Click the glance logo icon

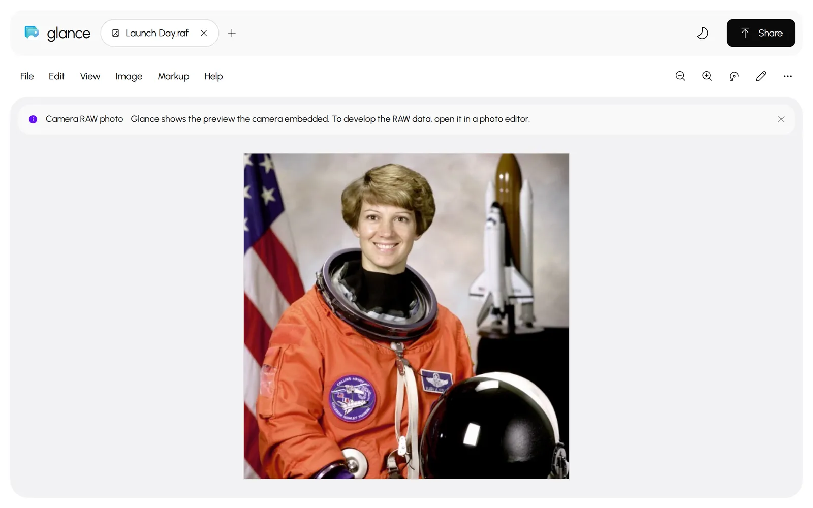click(x=32, y=33)
